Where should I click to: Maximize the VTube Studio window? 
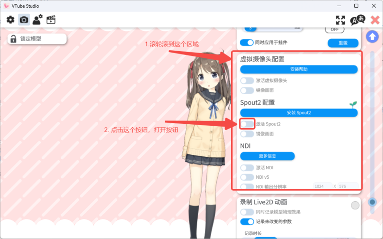point(356,6)
